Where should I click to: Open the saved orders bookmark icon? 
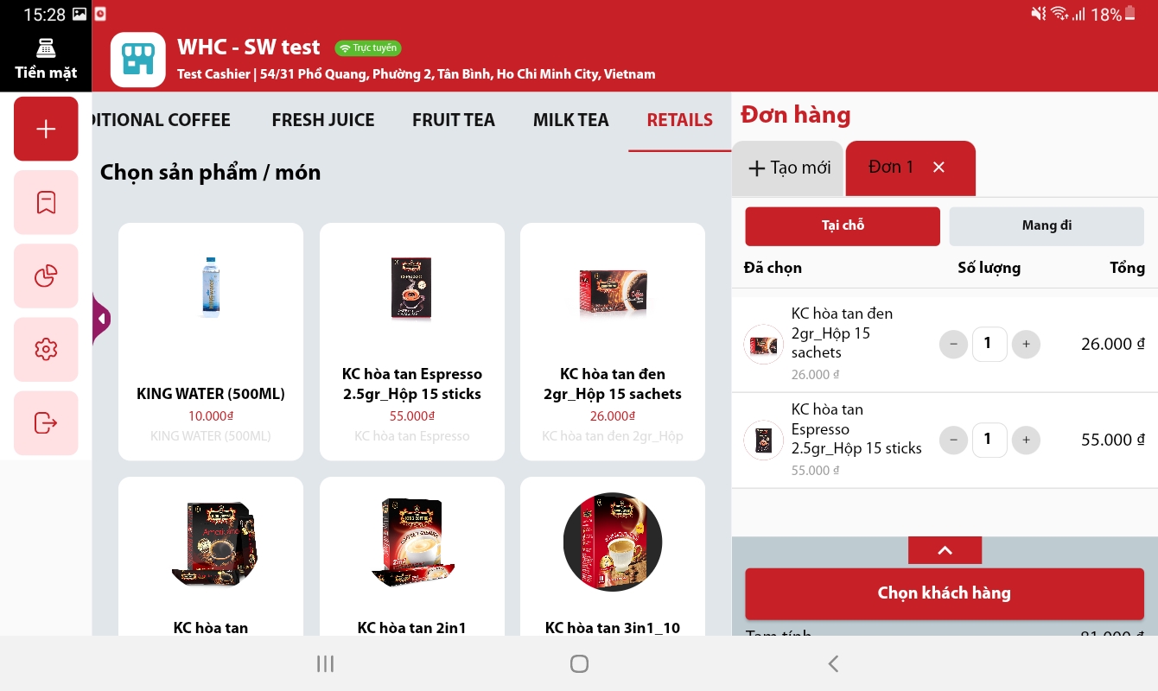(x=46, y=202)
